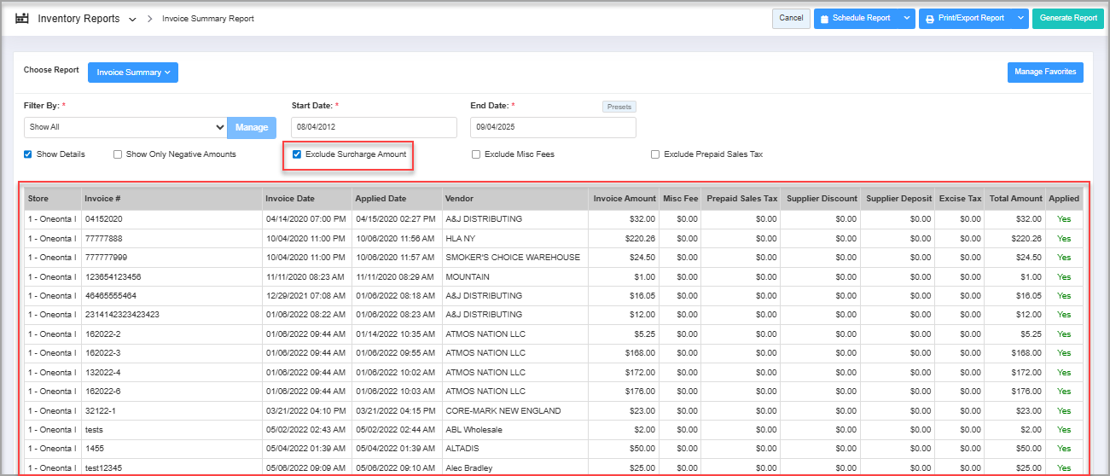The height and width of the screenshot is (476, 1110).
Task: Click the Inventory Reports warehouse icon
Action: click(x=22, y=18)
